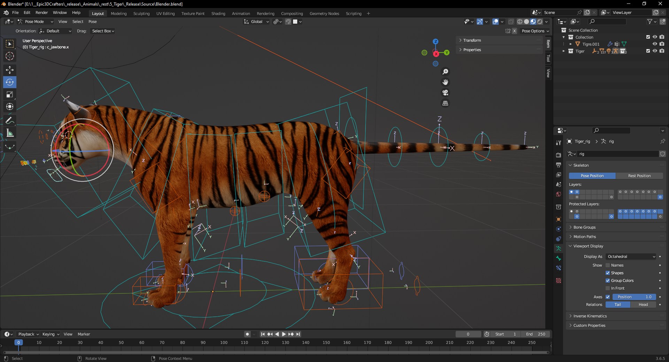Select the Move tool in the toolbar
Screen dimensions: 669x362
click(x=10, y=70)
